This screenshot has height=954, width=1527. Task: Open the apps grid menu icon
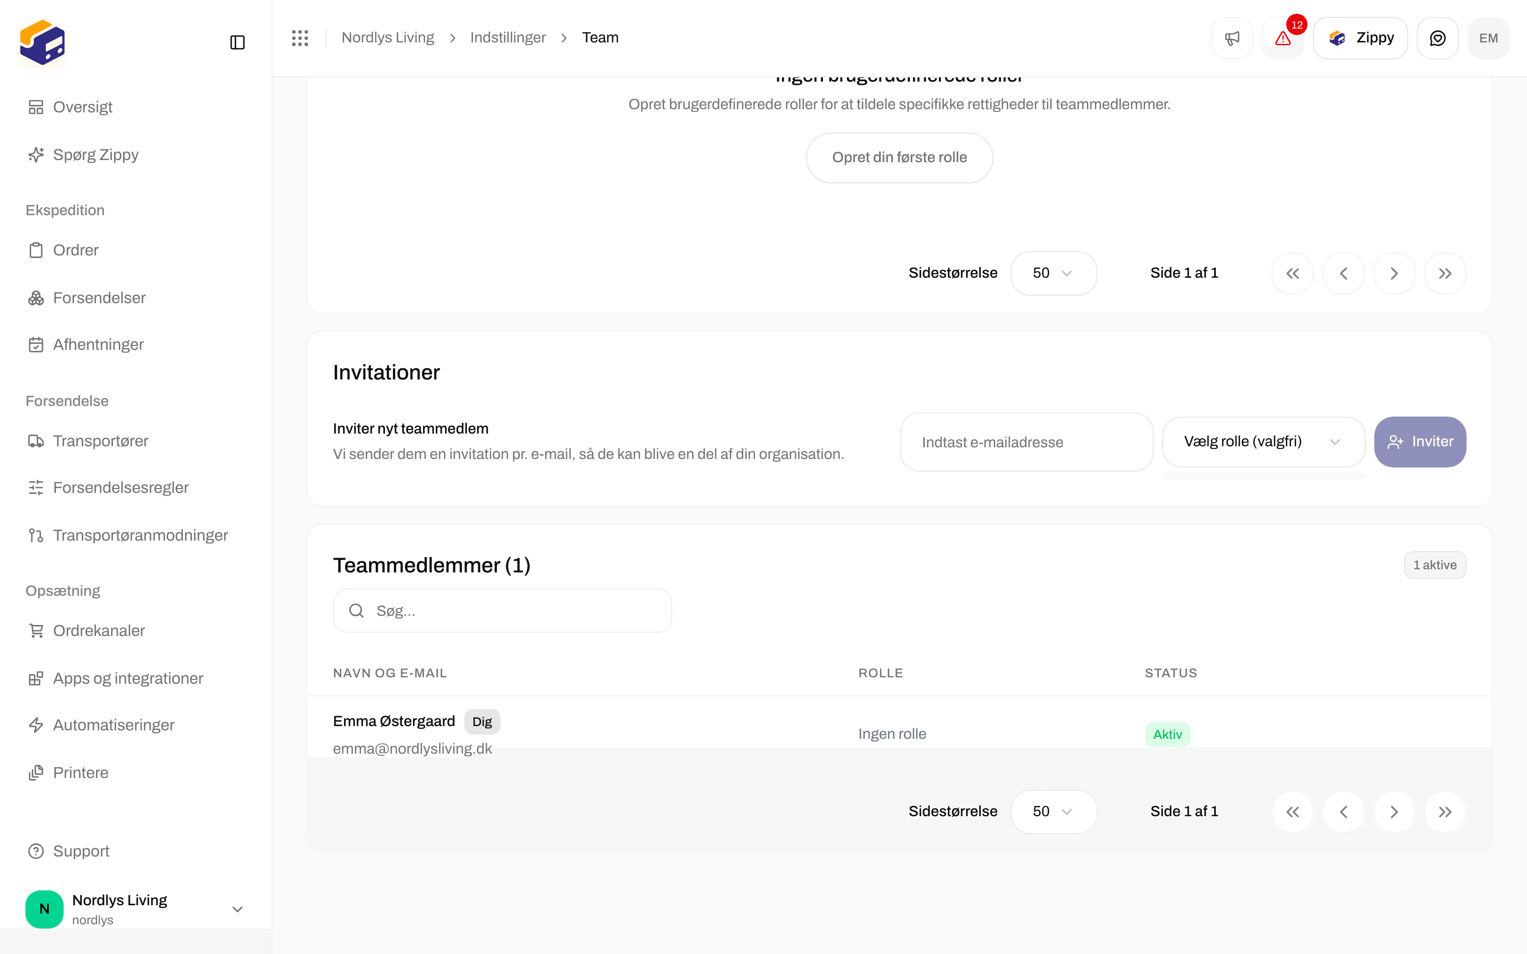point(300,38)
